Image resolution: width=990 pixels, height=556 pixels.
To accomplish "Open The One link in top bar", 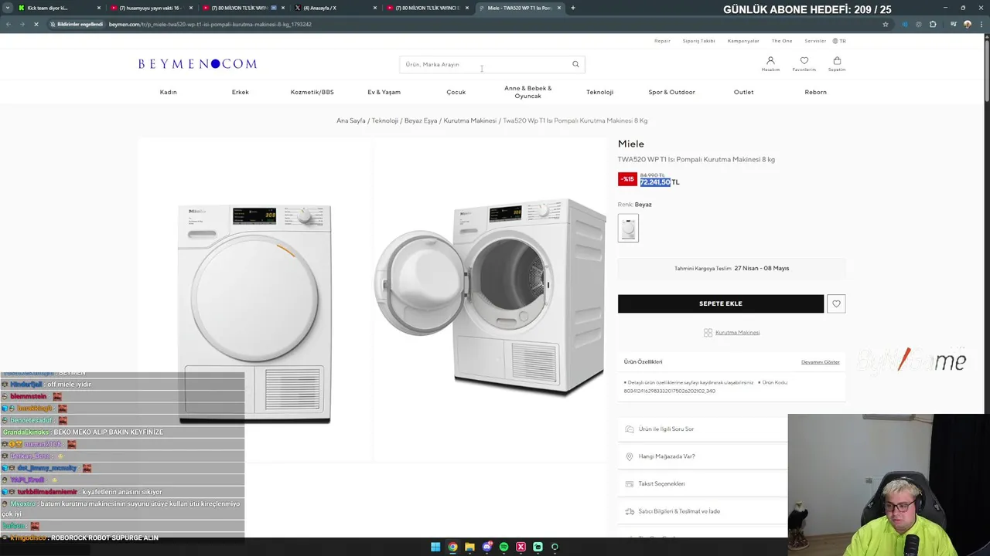I will pos(782,41).
